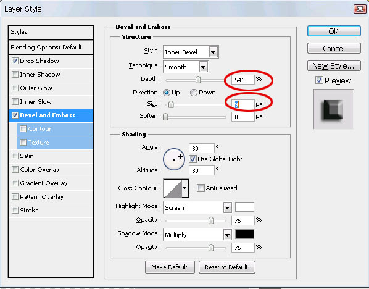Image resolution: width=369 pixels, height=289 pixels.
Task: Click the Size slider handle
Action: (x=171, y=104)
